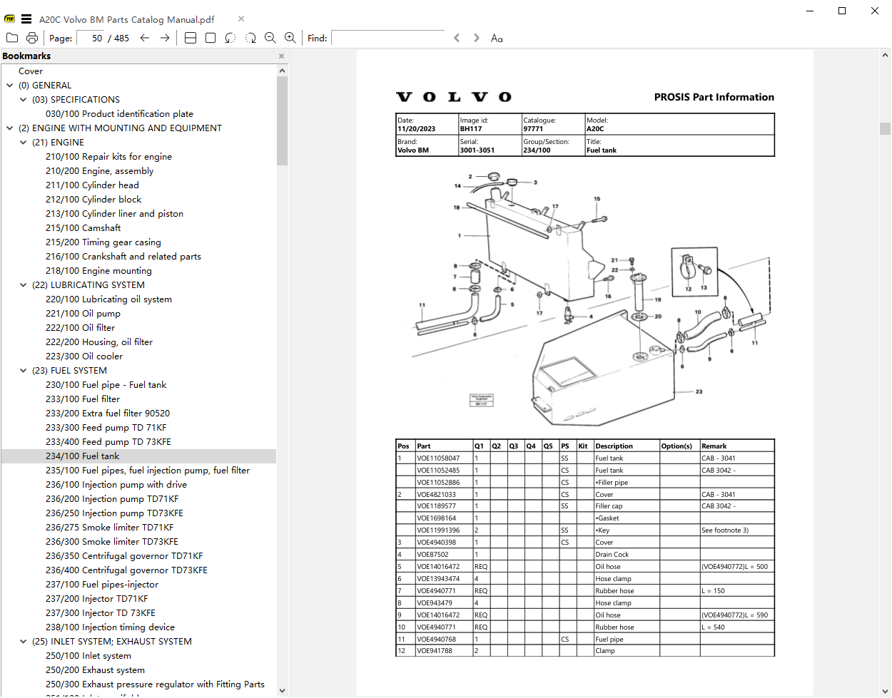
Task: Collapse the (03) SPECIFICATIONS bookmark
Action: coord(23,99)
